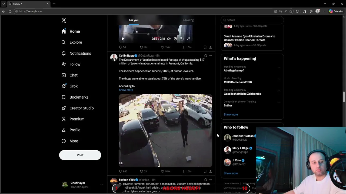Open Collin Rugg's profile name link
Screen dimensions: 346x194
tap(126, 56)
